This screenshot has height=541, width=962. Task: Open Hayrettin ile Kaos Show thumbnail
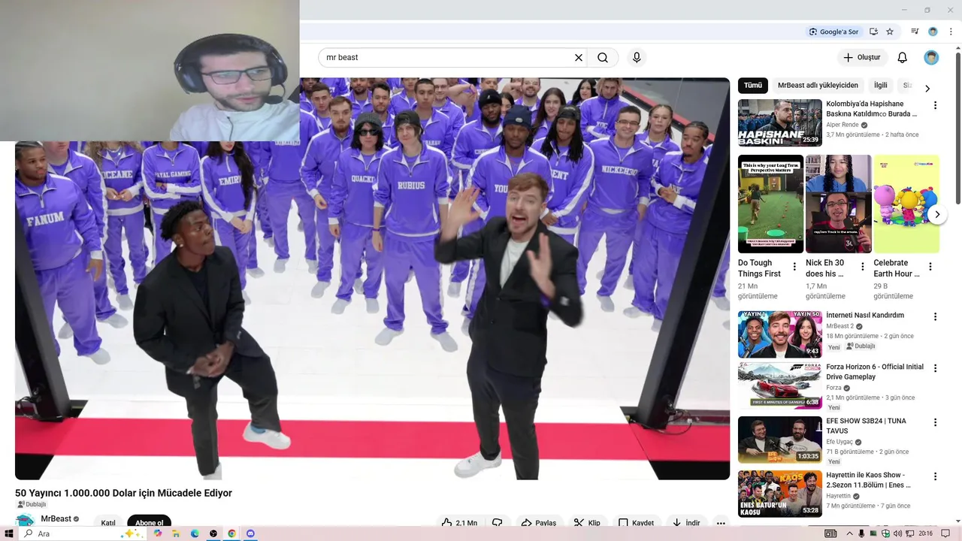pyautogui.click(x=779, y=494)
